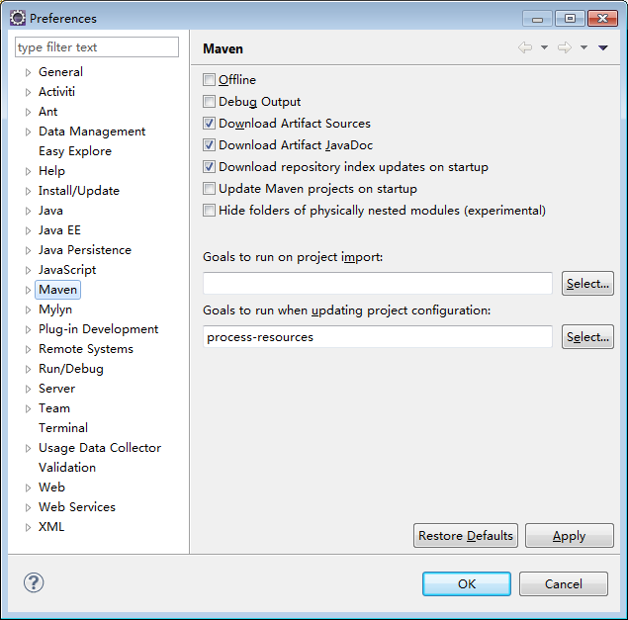Expand the Activiti tree node
This screenshot has height=620, width=628.
coord(28,92)
